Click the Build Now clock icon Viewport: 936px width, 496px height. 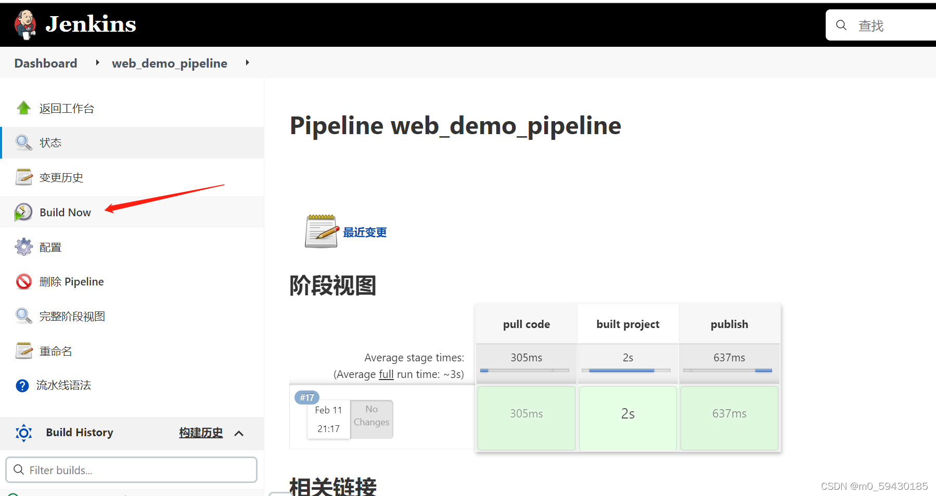point(23,212)
